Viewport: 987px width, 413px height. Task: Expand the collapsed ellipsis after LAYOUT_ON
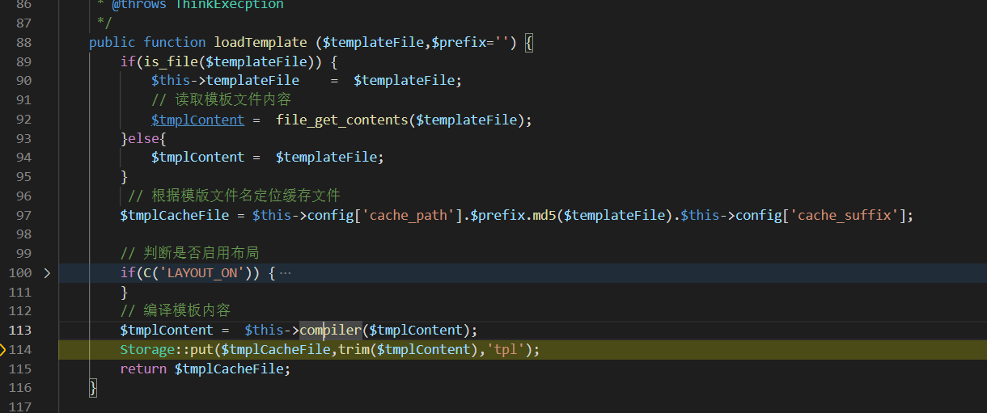tap(285, 273)
